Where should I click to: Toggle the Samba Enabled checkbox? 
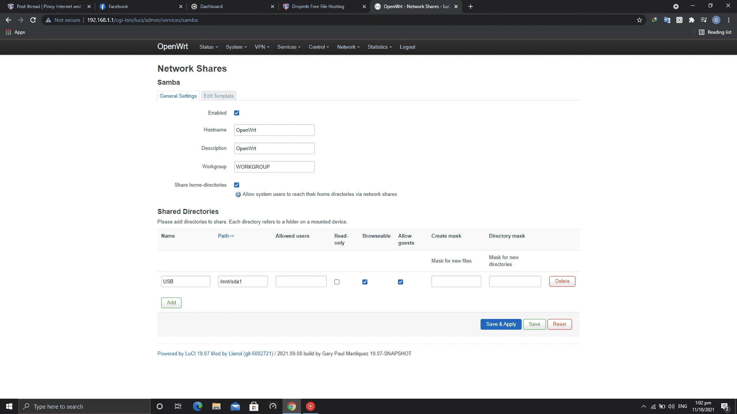(x=237, y=113)
